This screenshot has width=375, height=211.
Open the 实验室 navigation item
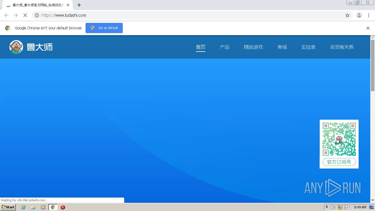tap(308, 47)
